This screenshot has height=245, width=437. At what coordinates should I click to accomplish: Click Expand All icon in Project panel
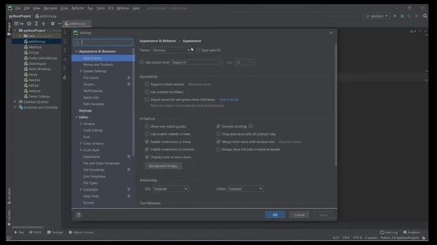pyautogui.click(x=36, y=24)
